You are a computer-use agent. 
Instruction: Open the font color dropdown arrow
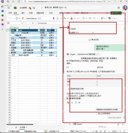75,18
